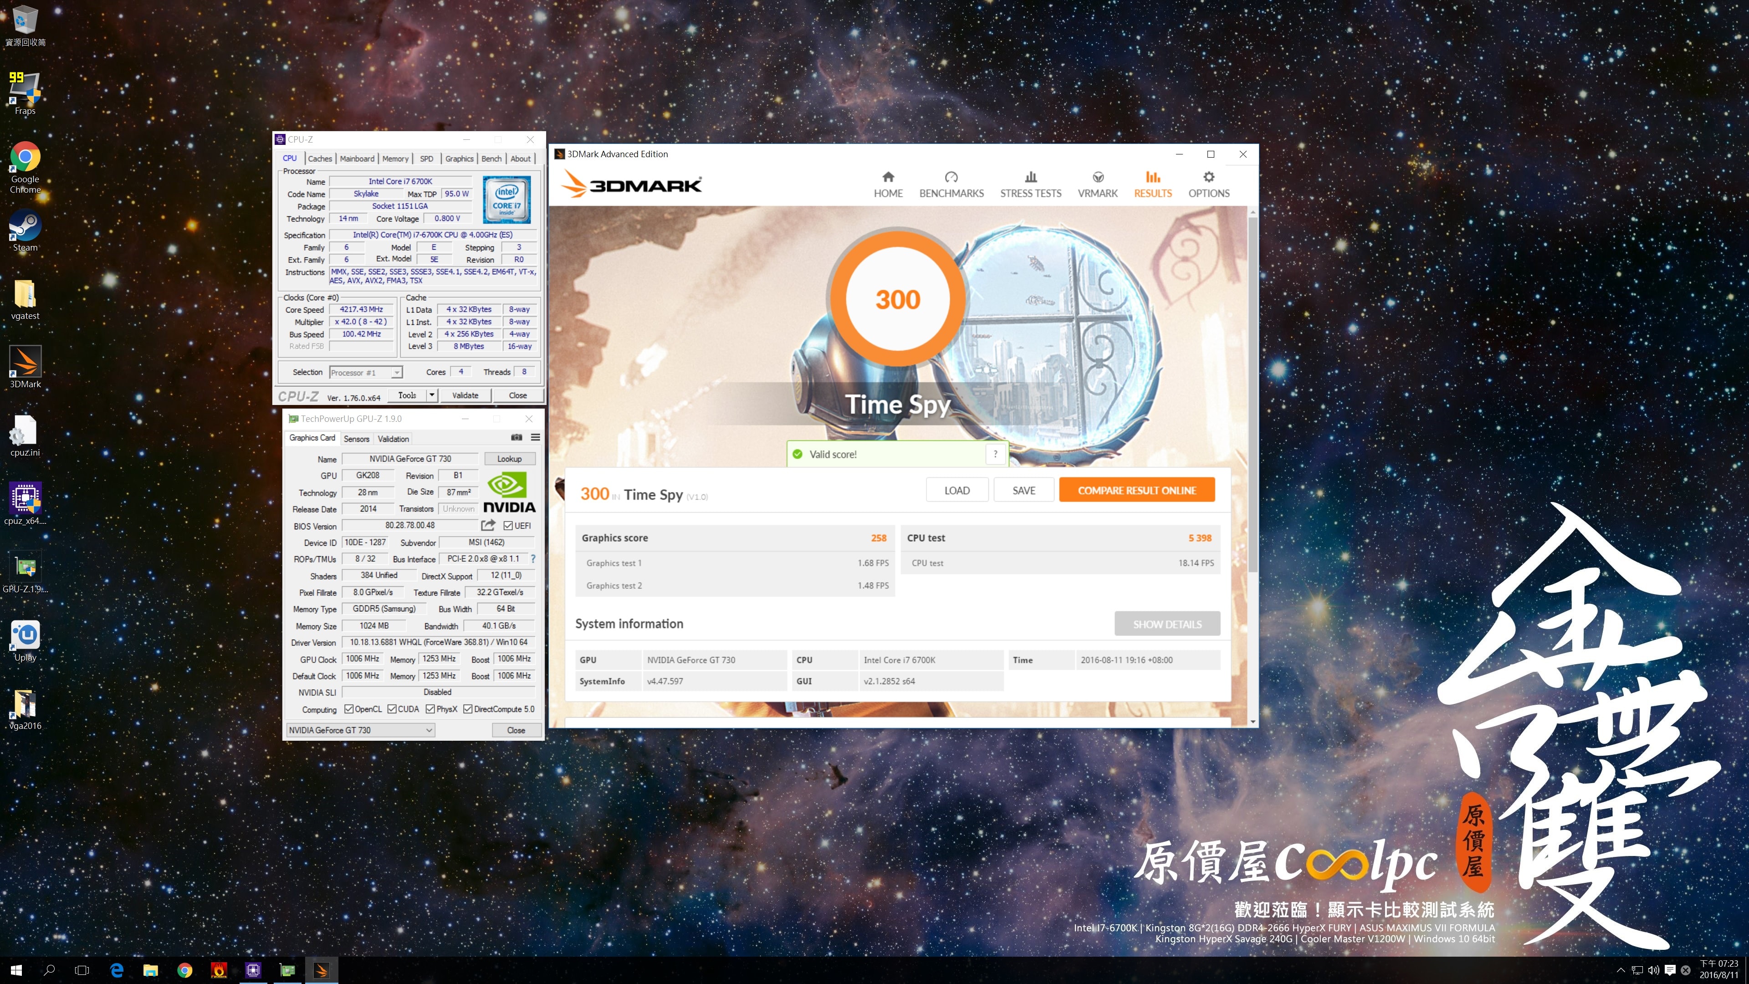The height and width of the screenshot is (984, 1749).
Task: Click the Bus Interface question mark icon
Action: (x=533, y=559)
